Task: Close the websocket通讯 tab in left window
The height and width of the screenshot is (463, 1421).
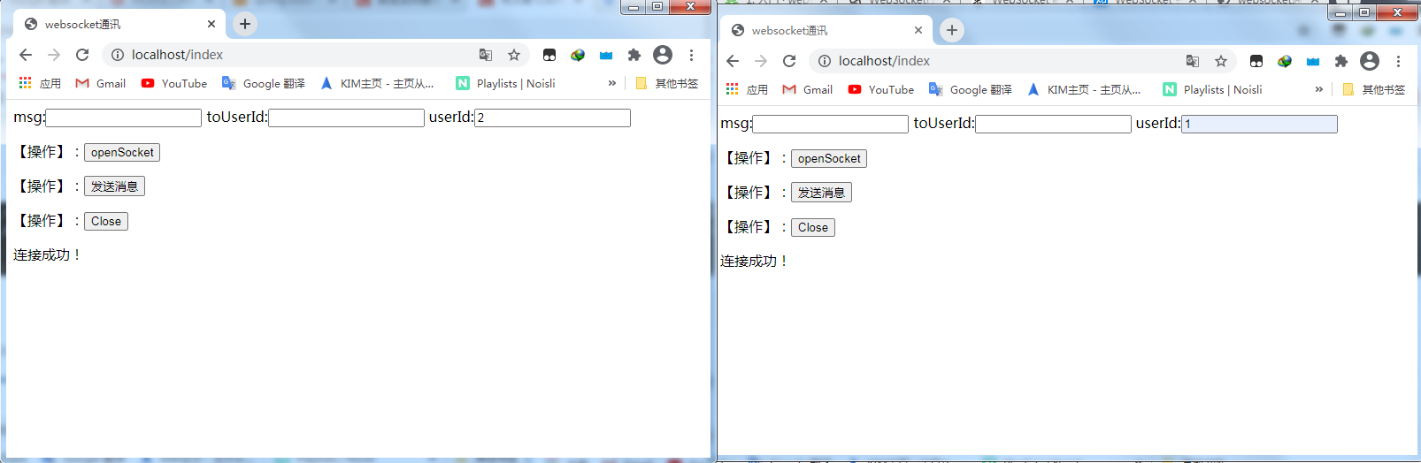Action: (211, 24)
